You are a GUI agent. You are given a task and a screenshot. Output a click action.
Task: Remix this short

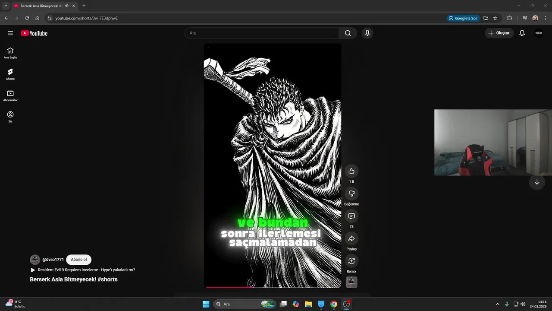pos(351,261)
